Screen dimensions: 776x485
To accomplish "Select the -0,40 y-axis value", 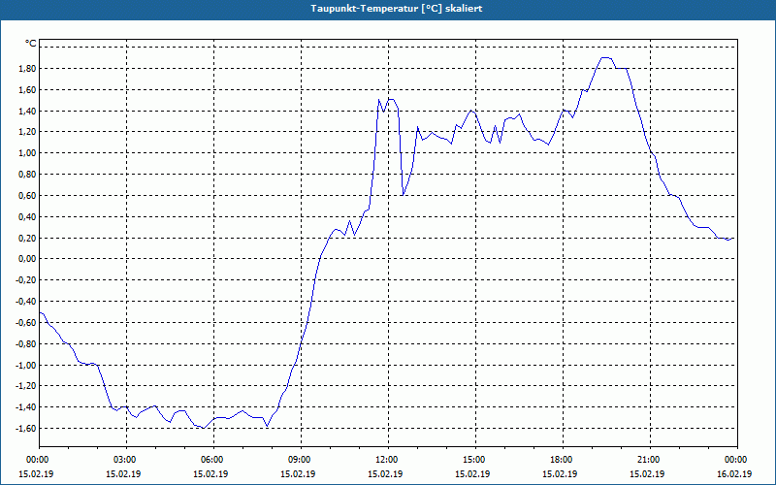I will click(26, 302).
